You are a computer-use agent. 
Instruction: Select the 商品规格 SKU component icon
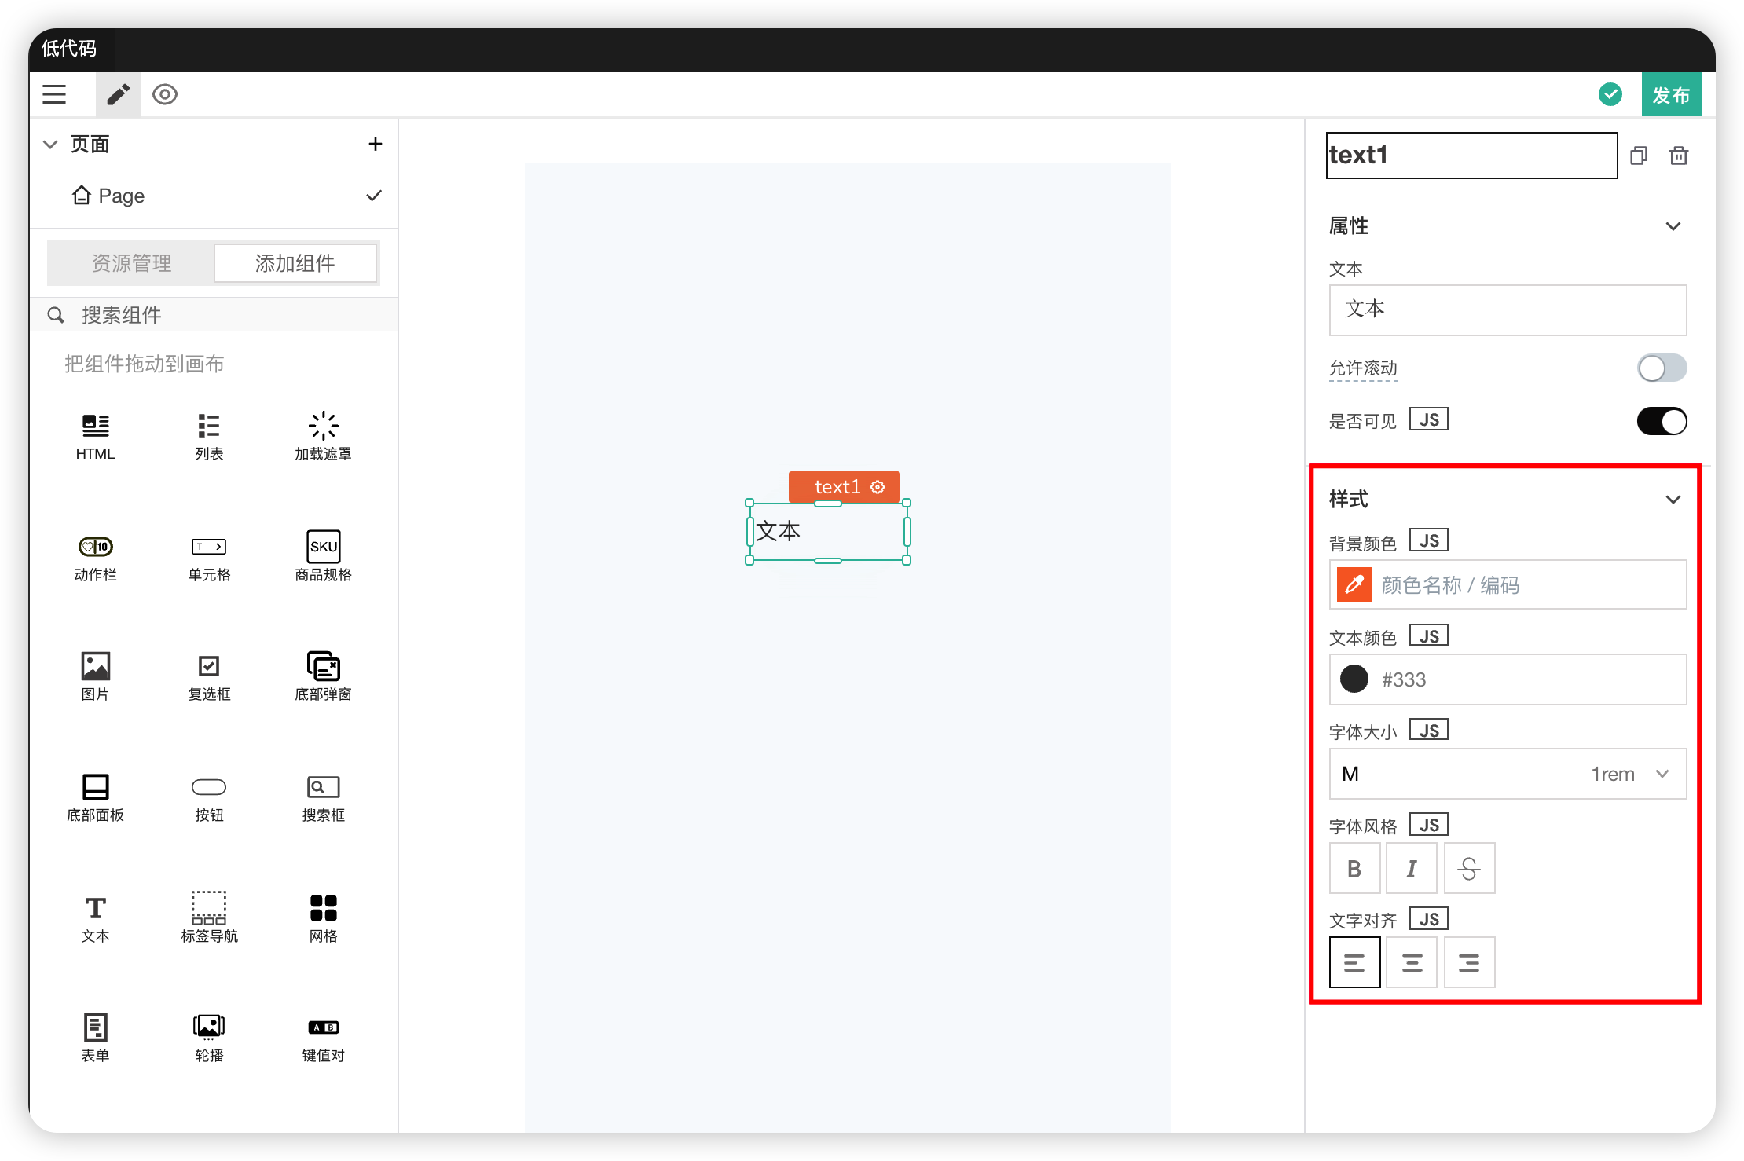pos(323,547)
